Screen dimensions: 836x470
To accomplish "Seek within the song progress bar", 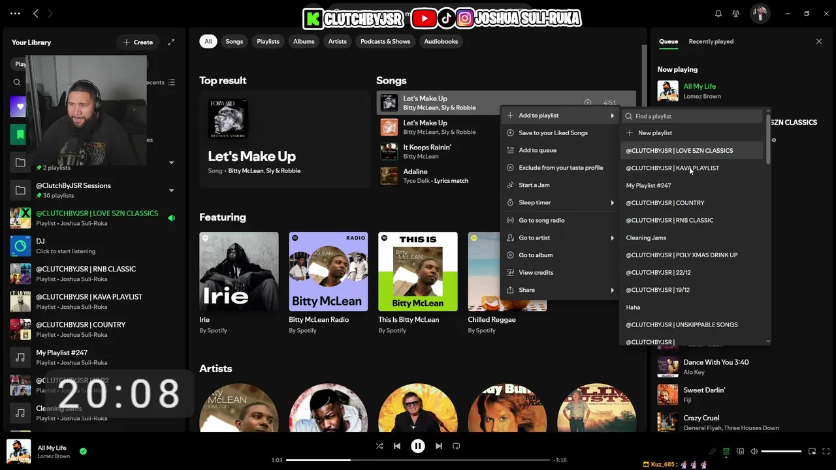I will click(418, 460).
